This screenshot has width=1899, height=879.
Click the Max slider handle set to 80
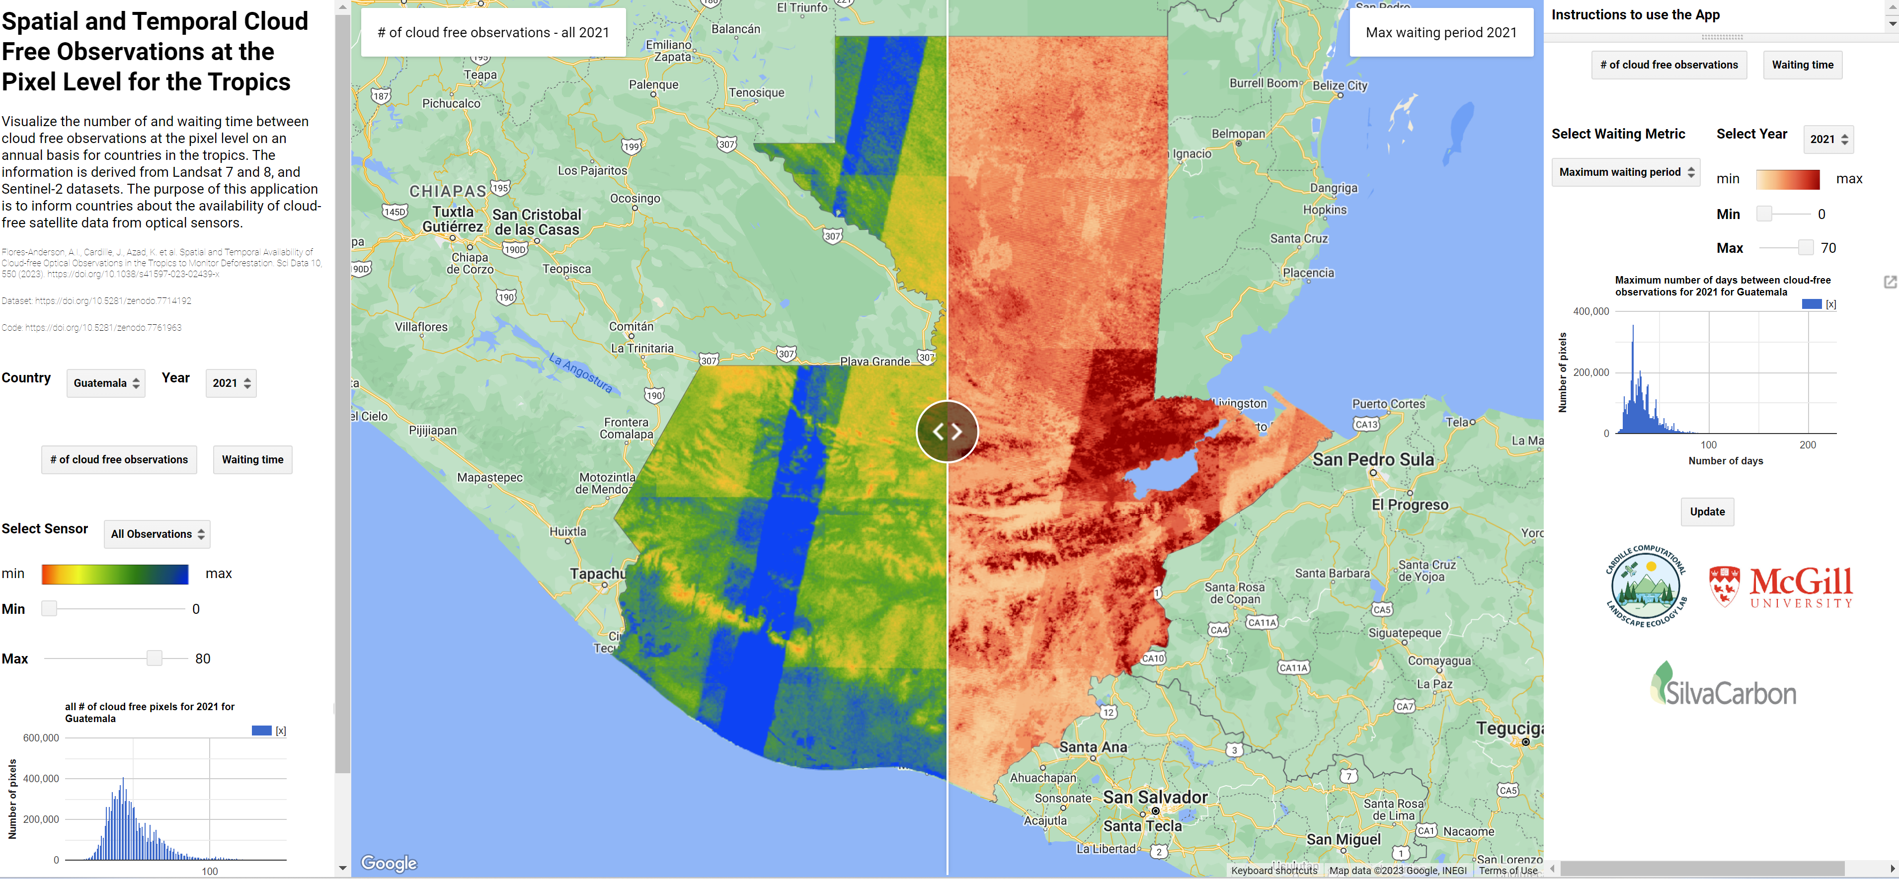click(x=154, y=658)
